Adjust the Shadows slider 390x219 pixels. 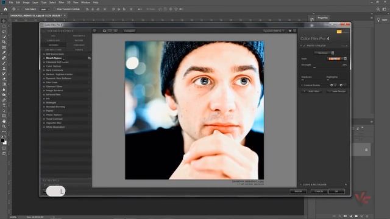(x=303, y=80)
